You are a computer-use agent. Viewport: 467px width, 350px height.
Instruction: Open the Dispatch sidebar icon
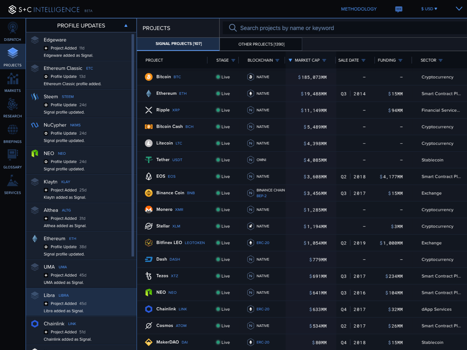(x=13, y=28)
